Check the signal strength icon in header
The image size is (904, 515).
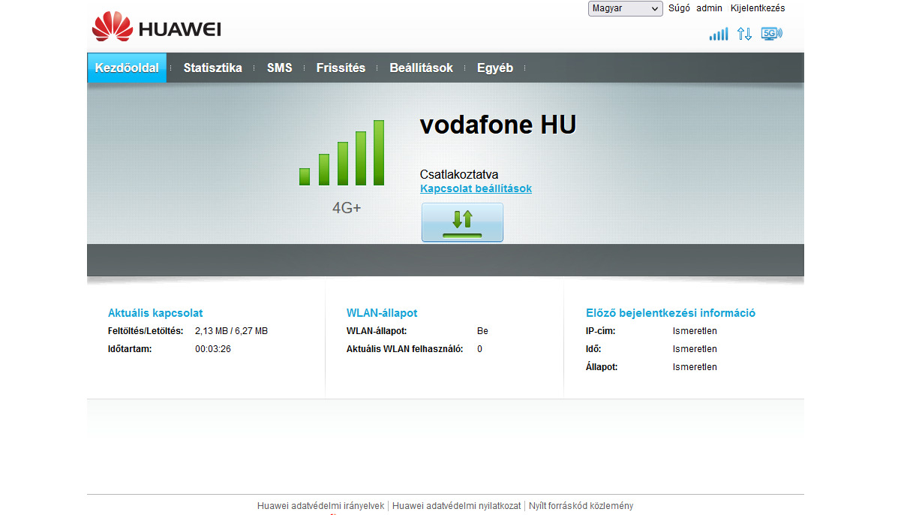[718, 34]
